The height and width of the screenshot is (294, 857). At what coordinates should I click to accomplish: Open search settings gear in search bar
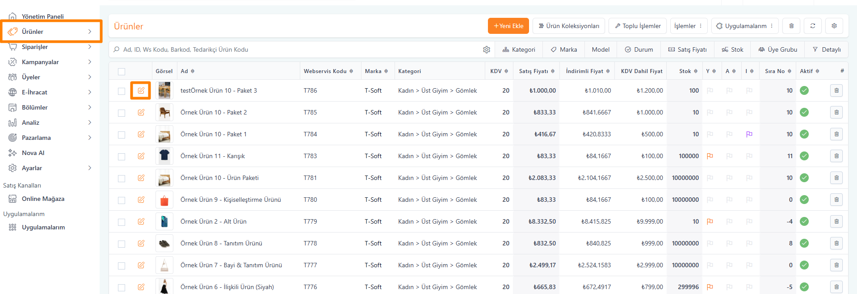tap(487, 49)
